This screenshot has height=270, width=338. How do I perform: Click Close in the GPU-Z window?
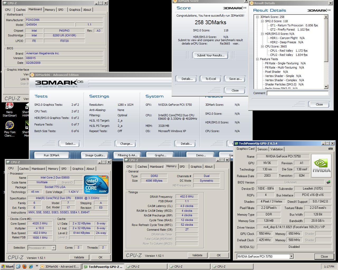pyautogui.click(x=324, y=257)
